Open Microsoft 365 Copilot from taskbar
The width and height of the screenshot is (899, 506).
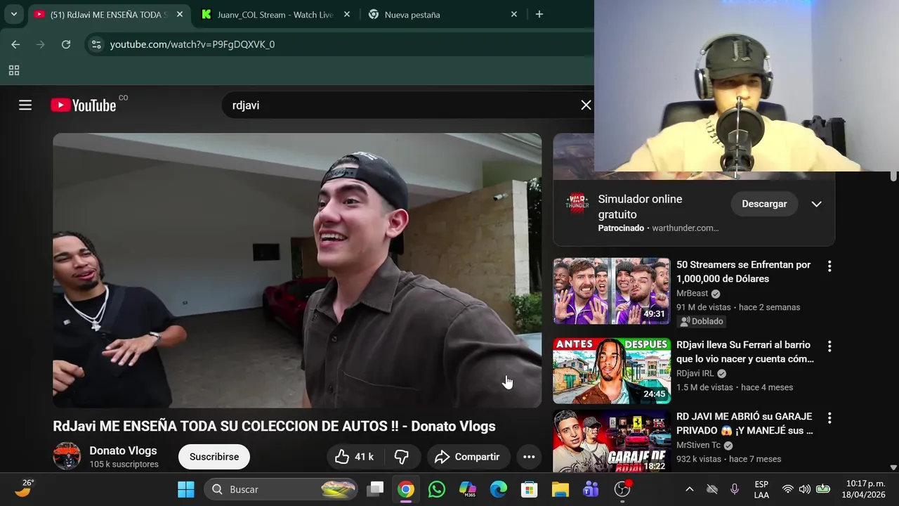click(x=468, y=489)
